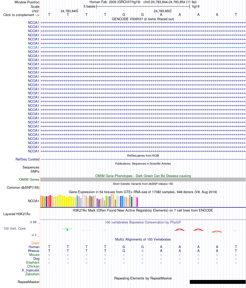Click the '4.88' upper conservation scale value
This screenshot has height=288, width=246.
click(x=33, y=222)
